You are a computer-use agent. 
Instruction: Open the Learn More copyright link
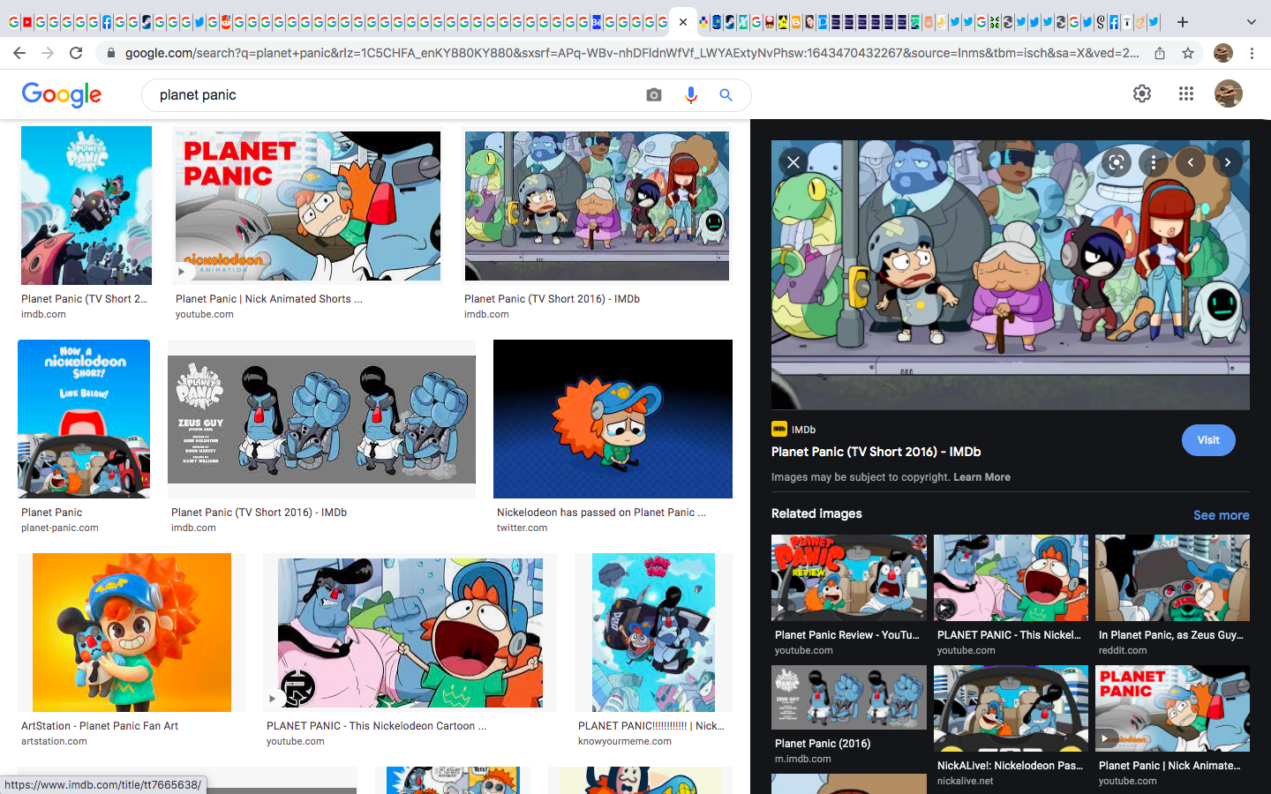pos(981,477)
